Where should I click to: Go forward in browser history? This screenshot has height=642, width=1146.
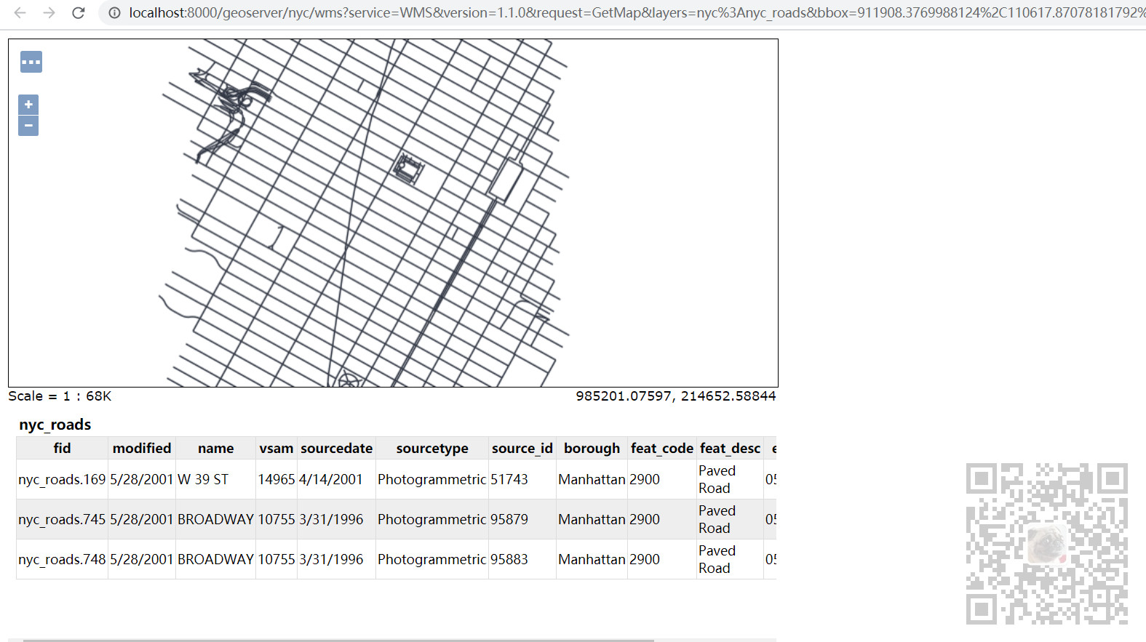click(x=49, y=12)
